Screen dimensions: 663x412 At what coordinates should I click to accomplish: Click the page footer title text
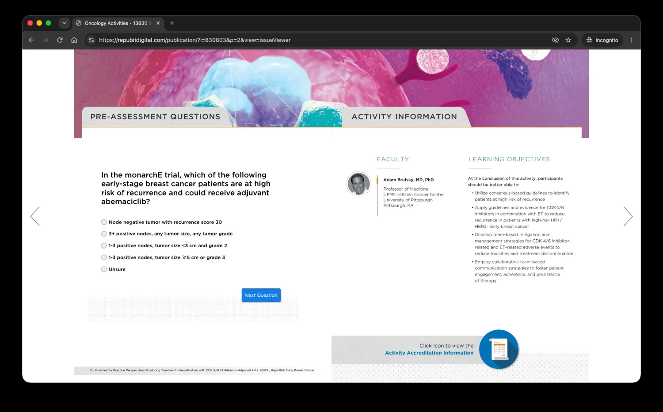pos(202,370)
